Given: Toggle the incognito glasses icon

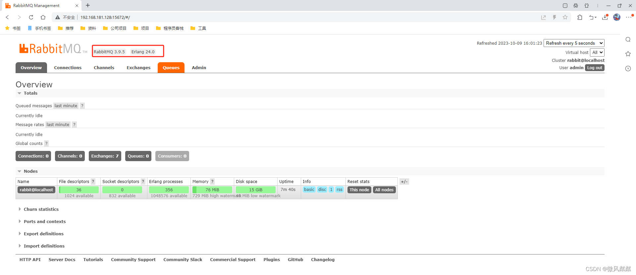Looking at the screenshot, I should (576, 6).
